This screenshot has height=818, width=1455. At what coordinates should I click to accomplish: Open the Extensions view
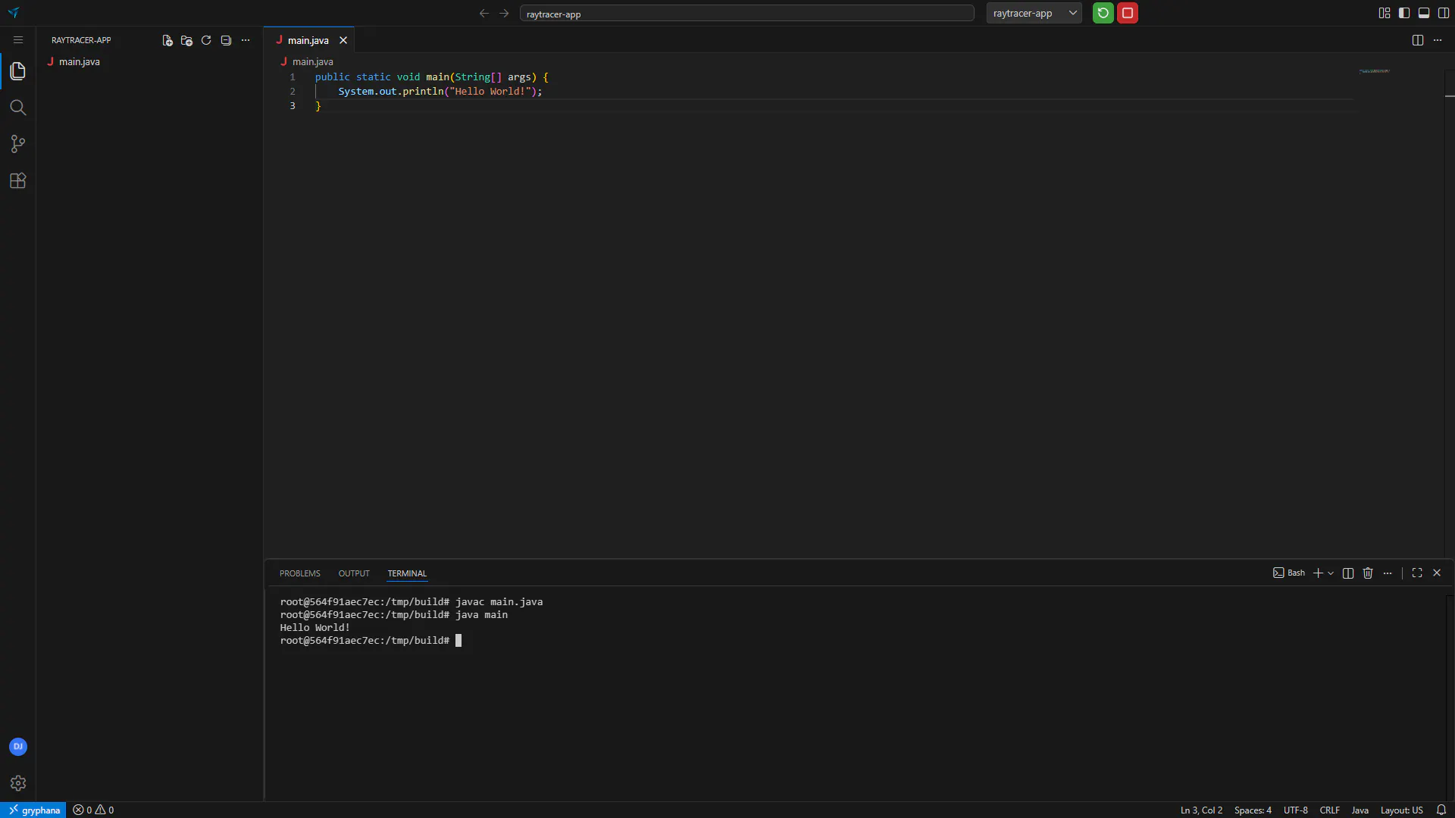[17, 180]
